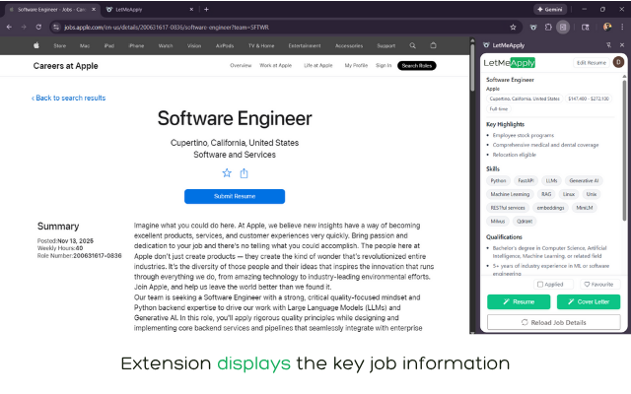Image resolution: width=631 pixels, height=394 pixels.
Task: Open TV & Home in Apple navigation
Action: [261, 46]
